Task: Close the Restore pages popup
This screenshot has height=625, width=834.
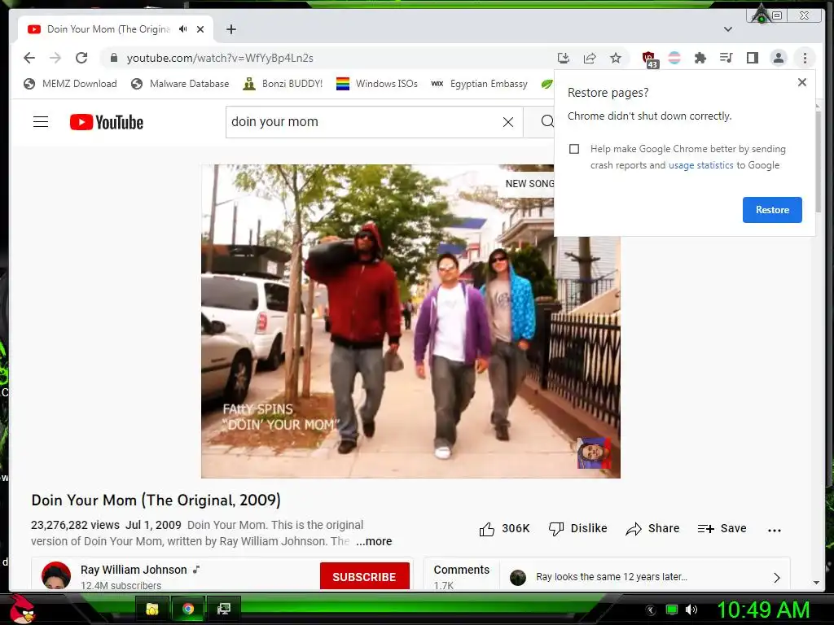Action: [x=802, y=82]
